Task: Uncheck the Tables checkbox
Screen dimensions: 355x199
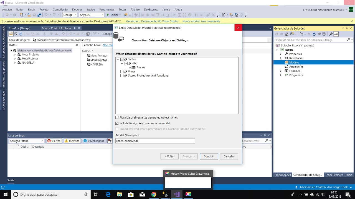Action: (x=122, y=59)
